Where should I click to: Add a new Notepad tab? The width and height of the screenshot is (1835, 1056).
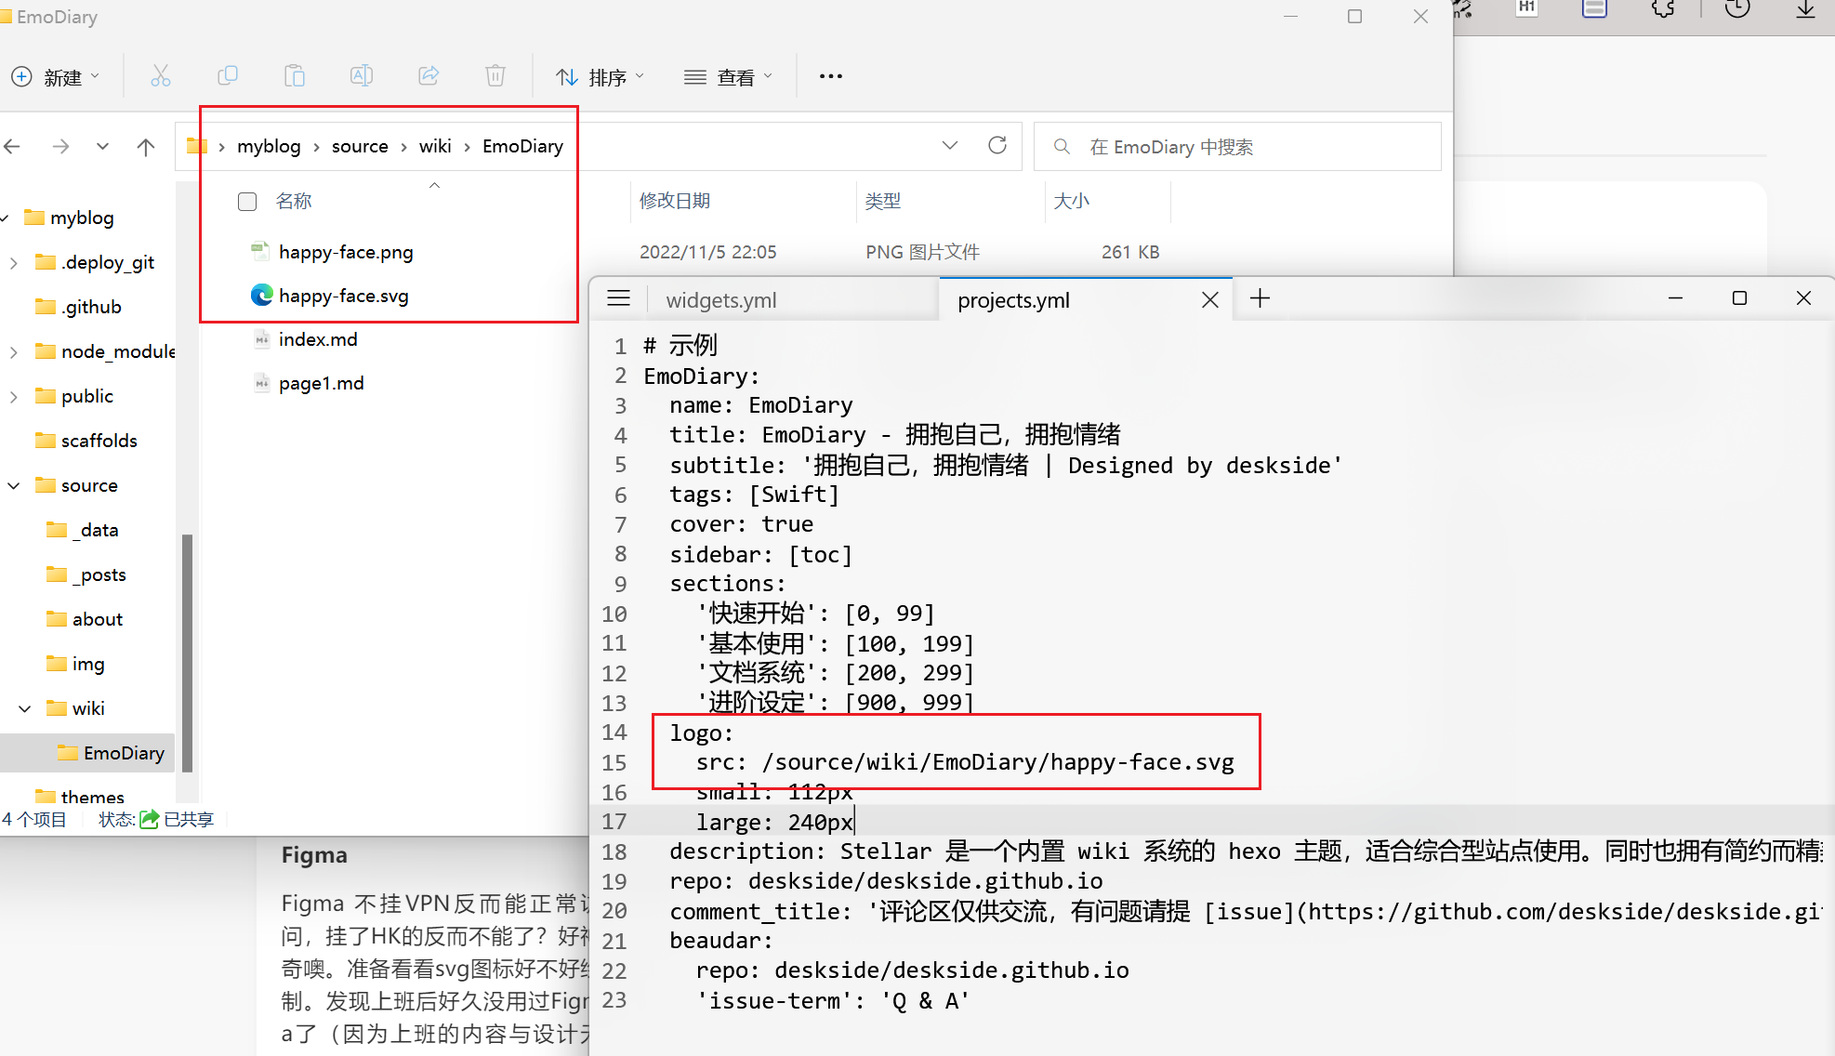click(x=1261, y=298)
